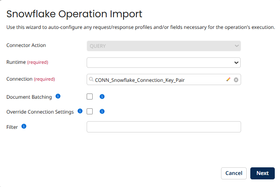Click the Runtime (required) label

tap(27, 62)
